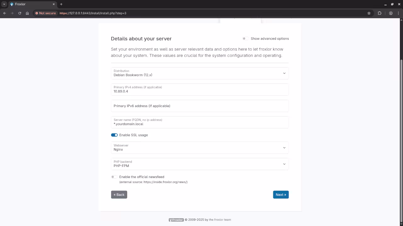Expand the Webserver dropdown showing Nginx
Viewport: 403px width, 226px height.
200,148
